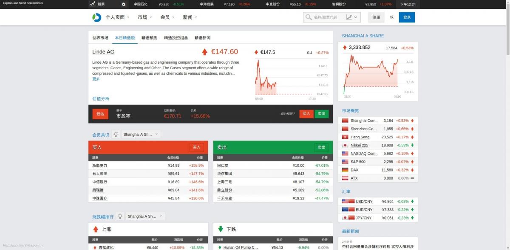510x250 pixels.
Task: Open the 浙能电力 stock row
Action: point(148,166)
